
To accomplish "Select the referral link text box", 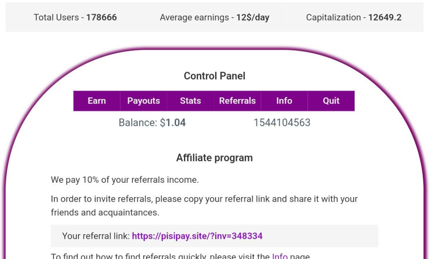I will 214,236.
